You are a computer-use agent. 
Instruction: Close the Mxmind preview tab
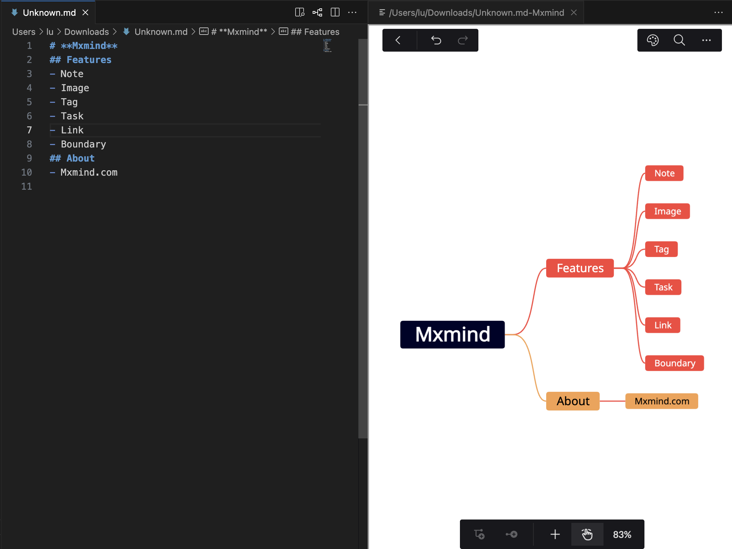[x=574, y=12]
